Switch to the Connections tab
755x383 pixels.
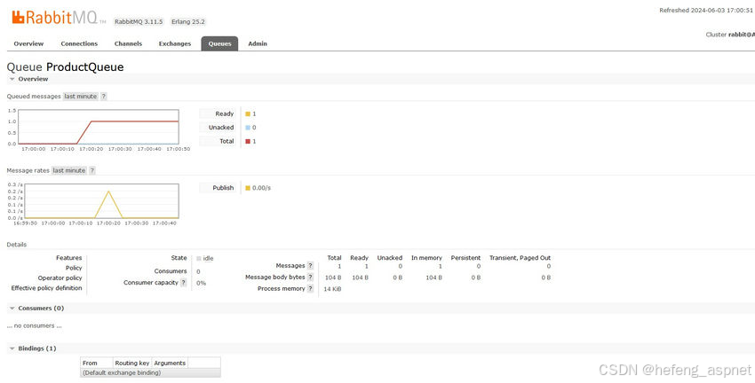click(79, 43)
